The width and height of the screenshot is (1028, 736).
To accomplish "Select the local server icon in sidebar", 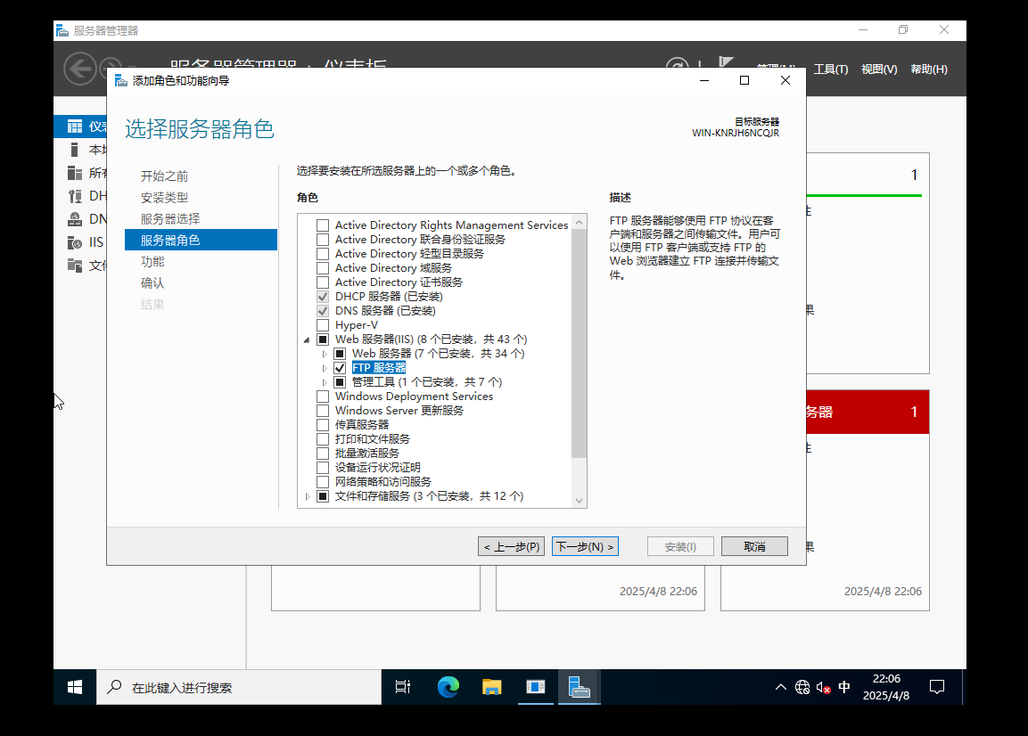I will pyautogui.click(x=75, y=150).
